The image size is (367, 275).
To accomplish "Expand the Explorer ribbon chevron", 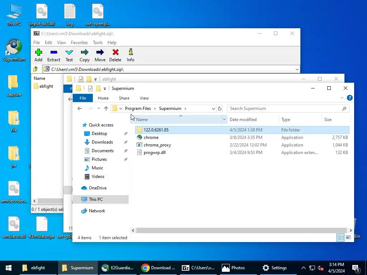I will [x=342, y=98].
